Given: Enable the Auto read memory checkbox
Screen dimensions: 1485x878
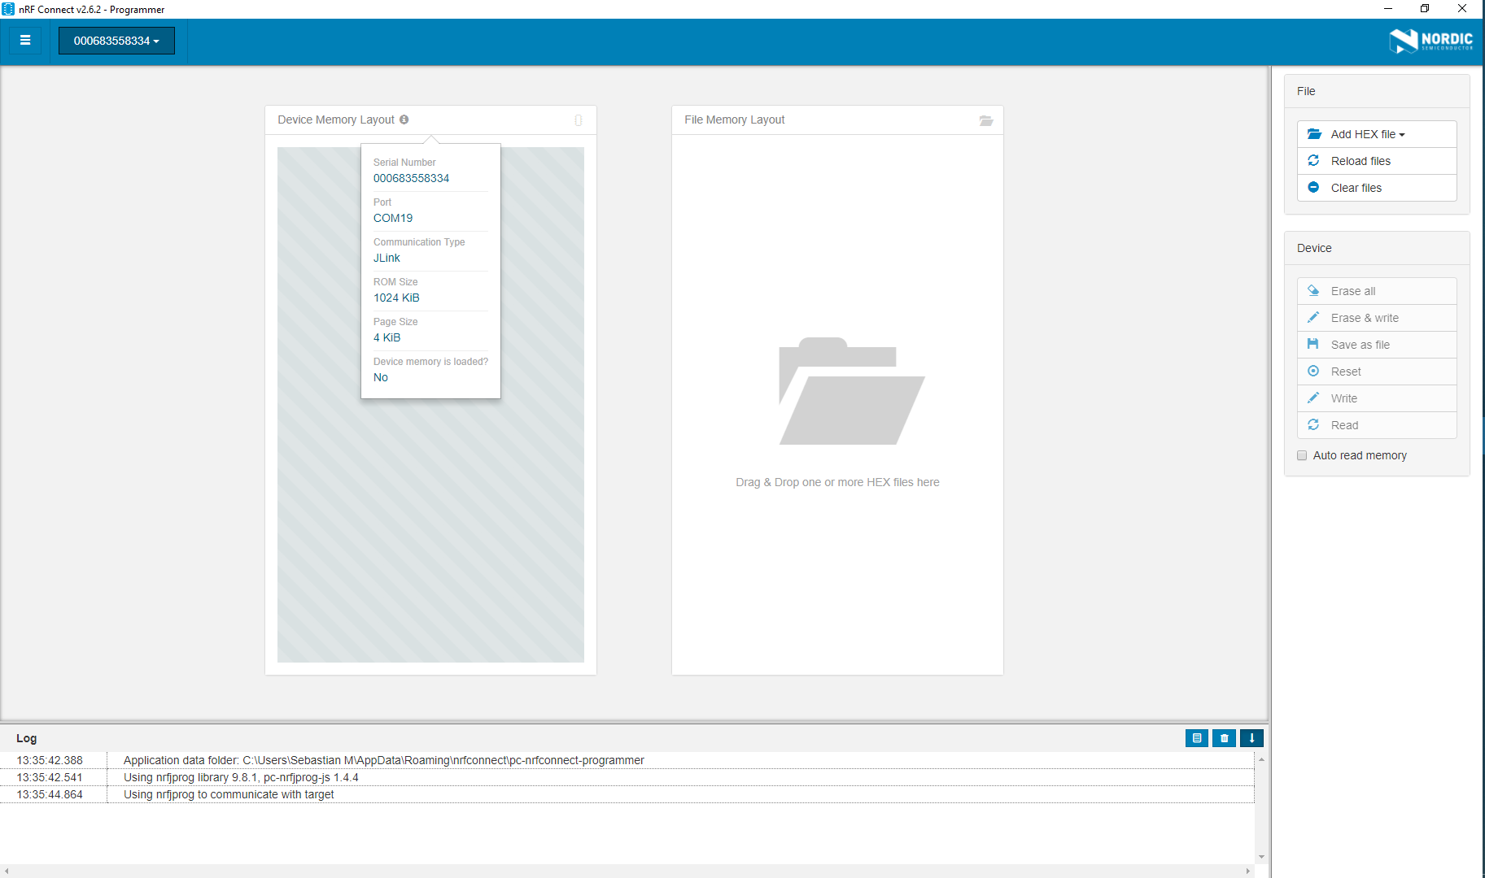Looking at the screenshot, I should pos(1302,455).
